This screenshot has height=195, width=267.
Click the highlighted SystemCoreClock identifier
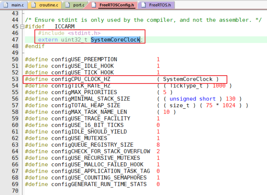(x=115, y=39)
